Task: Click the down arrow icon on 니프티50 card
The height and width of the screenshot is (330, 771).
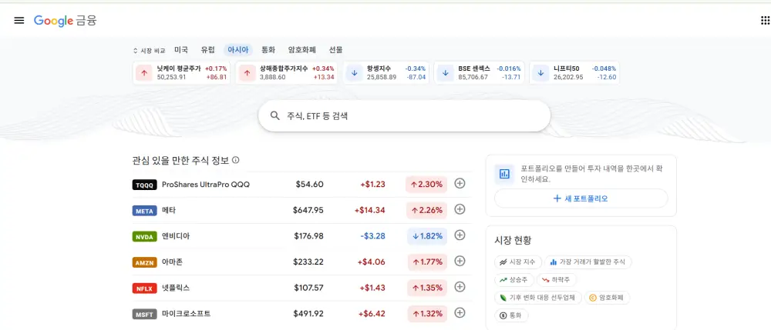Action: [541, 73]
